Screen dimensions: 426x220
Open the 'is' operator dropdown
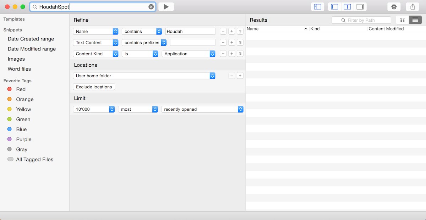click(140, 54)
